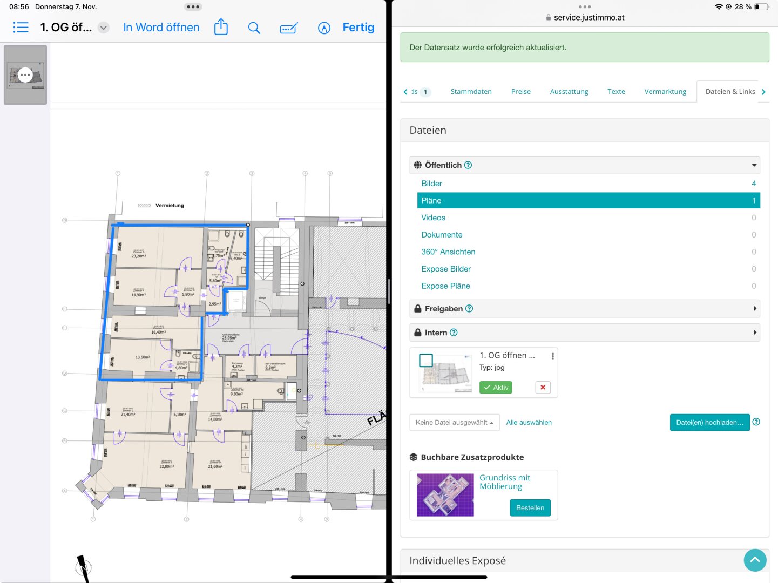Tap the keyboard markup icon
This screenshot has width=778, height=583.
(289, 28)
